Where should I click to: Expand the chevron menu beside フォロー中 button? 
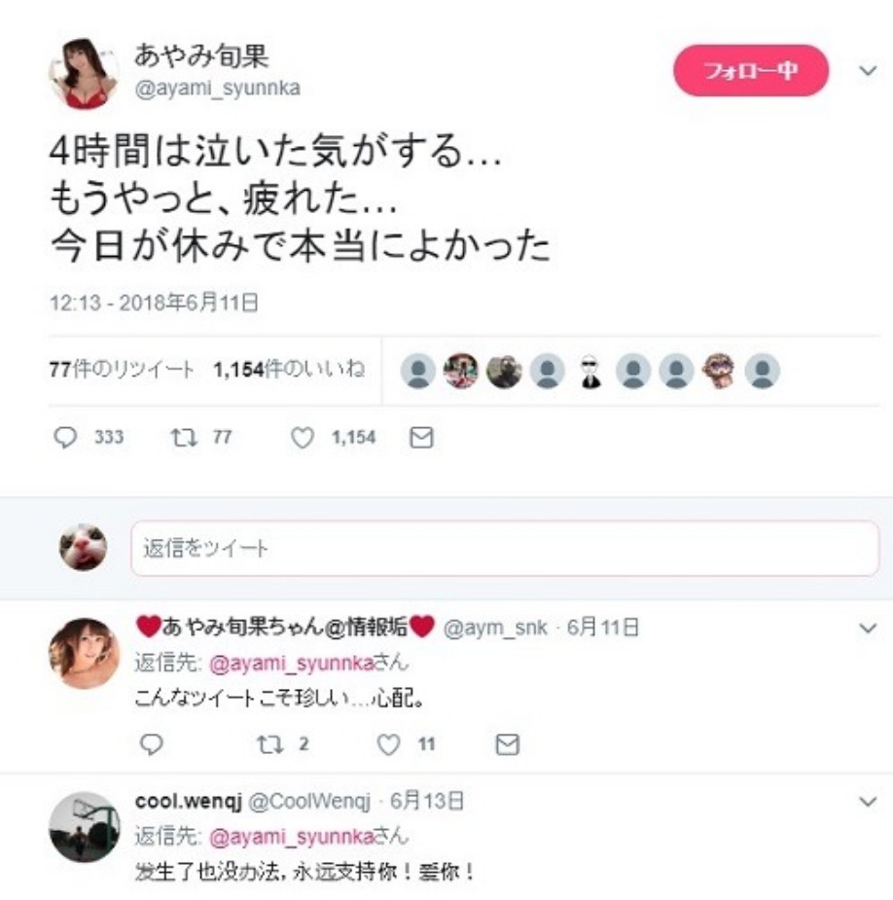click(x=867, y=71)
